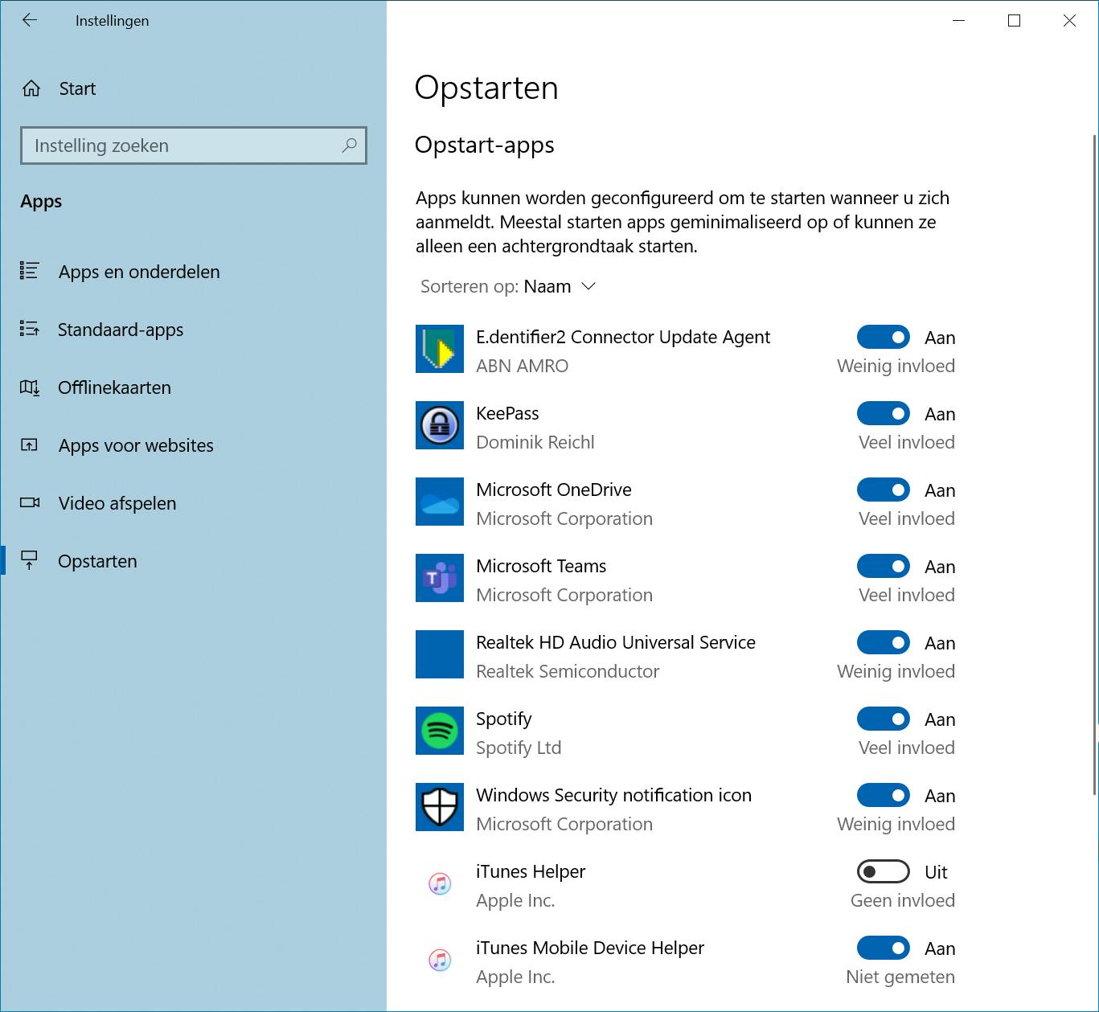Image resolution: width=1099 pixels, height=1012 pixels.
Task: Click the Dominik Reichl publisher text
Action: pyautogui.click(x=535, y=442)
